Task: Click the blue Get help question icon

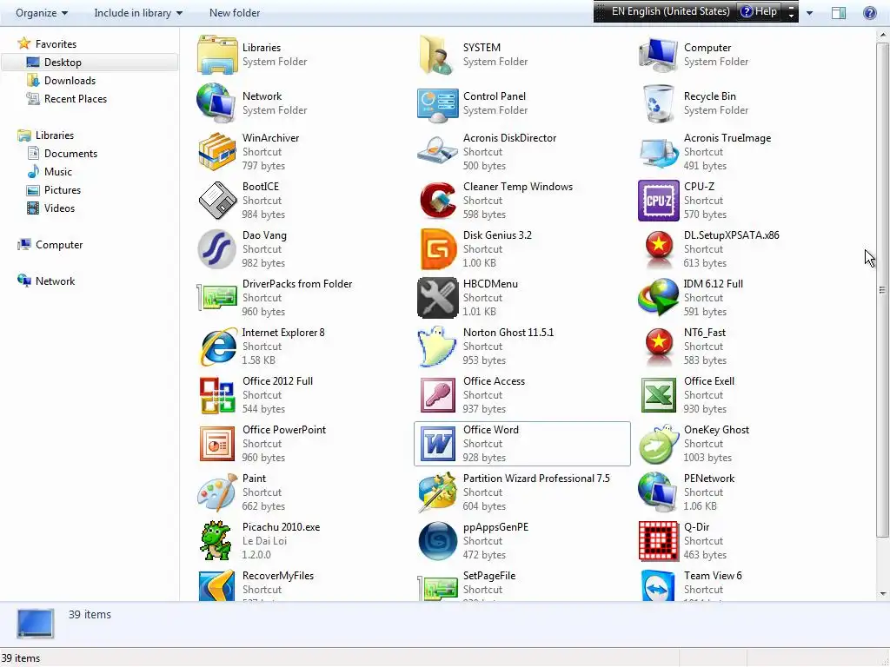Action: (869, 12)
